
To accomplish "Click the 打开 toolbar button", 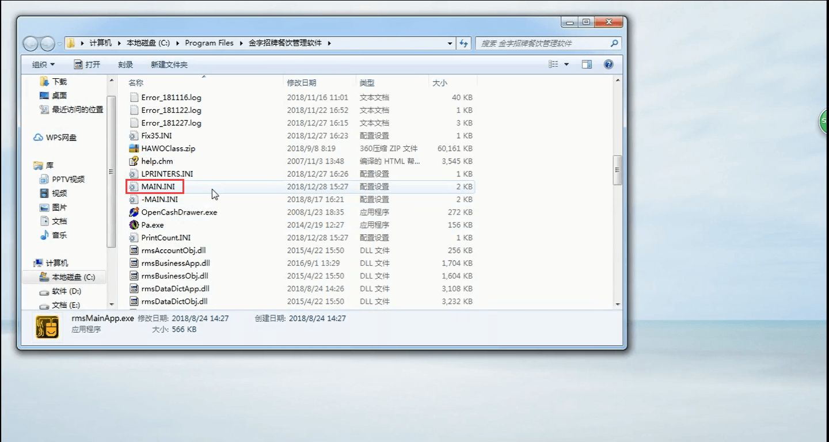I will 87,64.
